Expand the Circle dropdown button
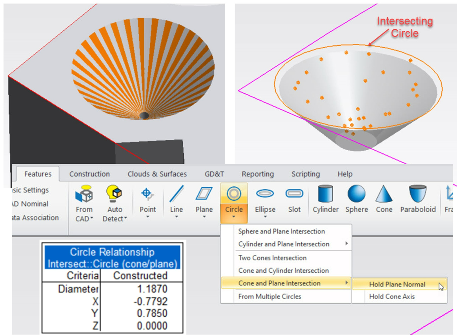 pos(234,217)
